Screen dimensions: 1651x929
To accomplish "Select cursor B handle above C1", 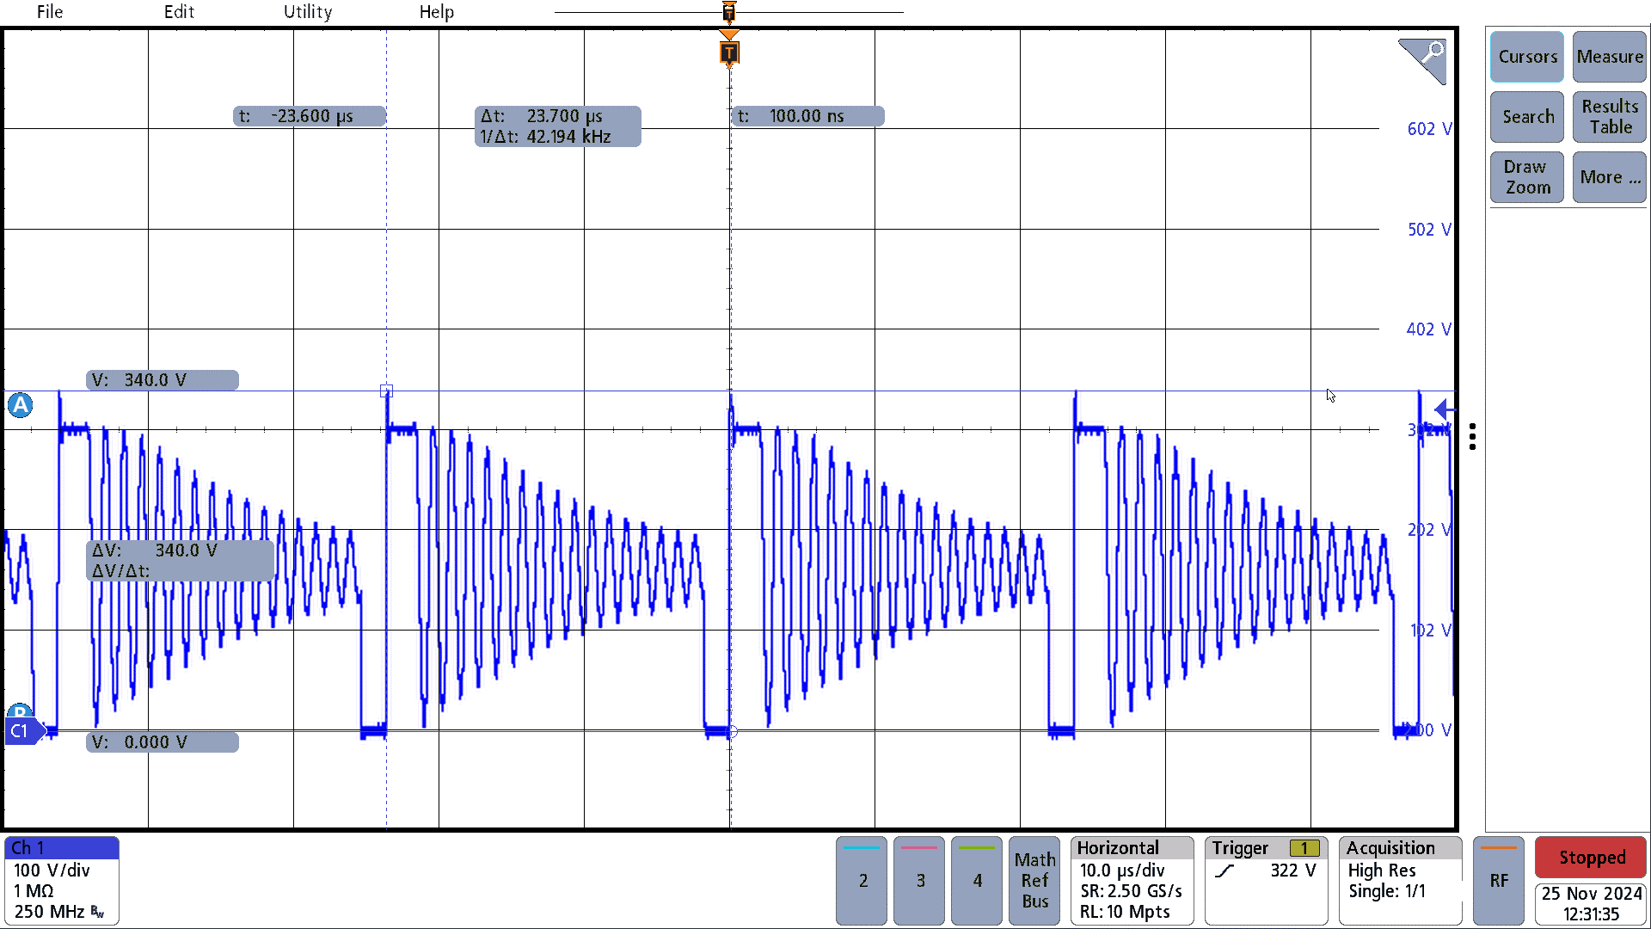I will coord(20,711).
